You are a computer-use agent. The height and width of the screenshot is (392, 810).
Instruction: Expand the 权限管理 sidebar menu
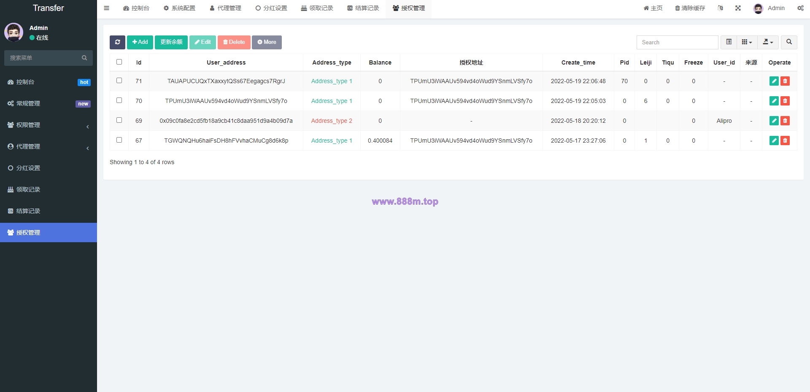point(49,125)
